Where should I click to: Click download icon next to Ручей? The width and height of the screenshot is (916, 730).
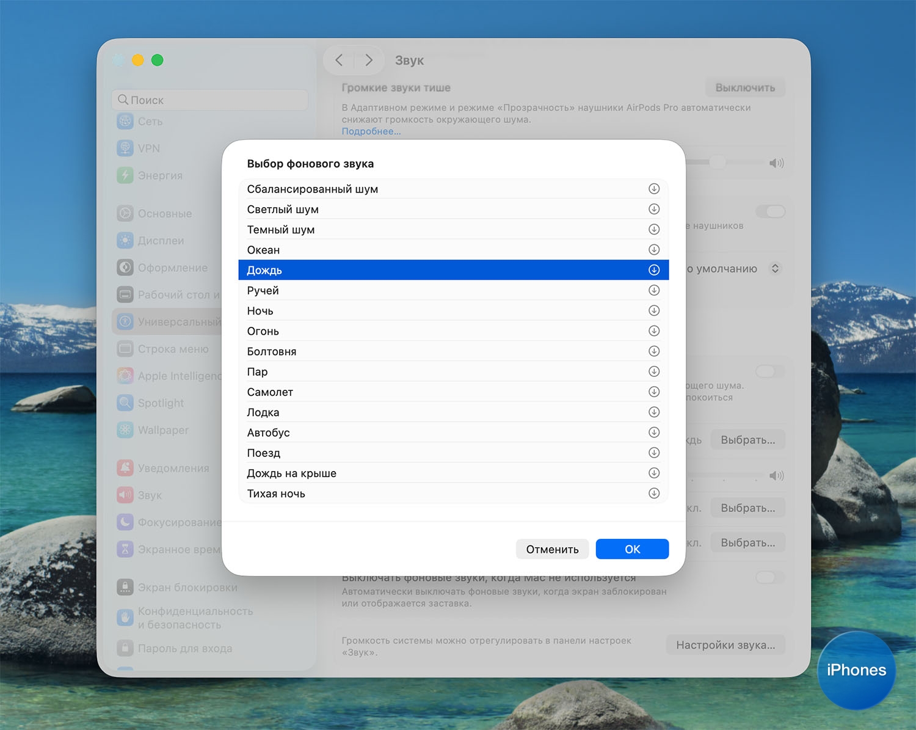(653, 290)
